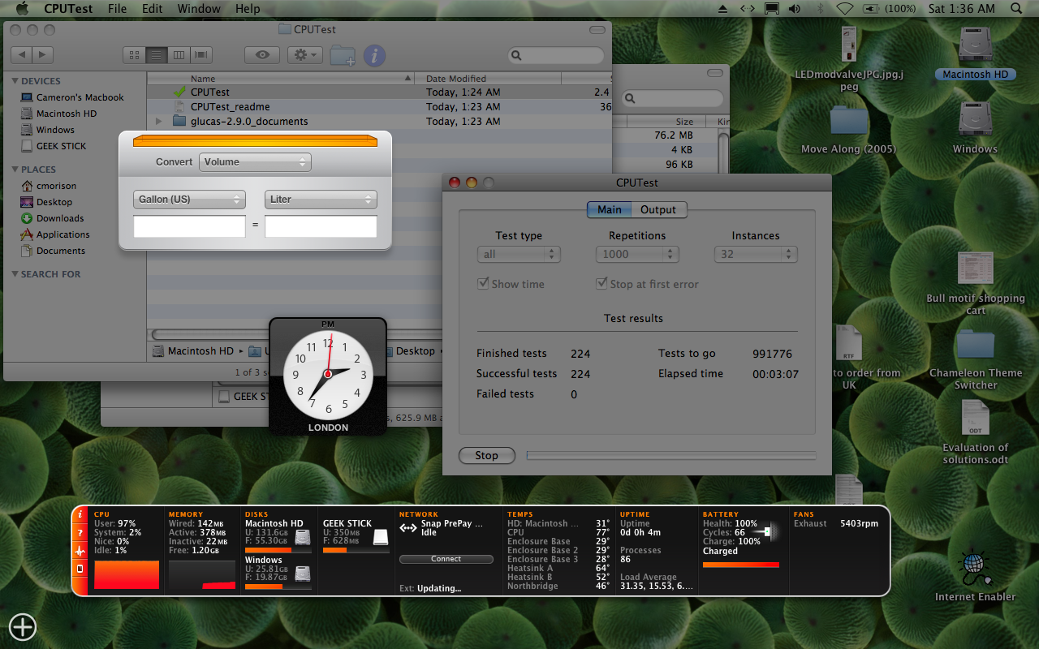Click the Connect button in iStat network

tap(446, 559)
